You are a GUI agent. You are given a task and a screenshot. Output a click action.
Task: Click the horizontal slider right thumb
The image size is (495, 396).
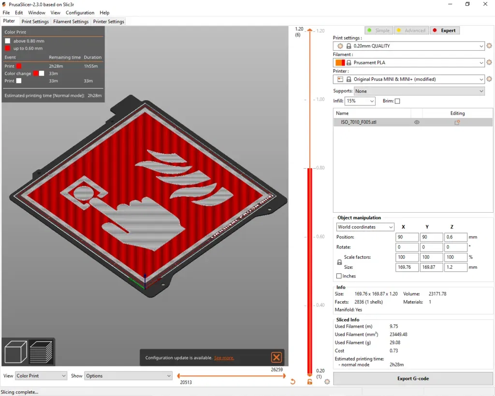(284, 376)
